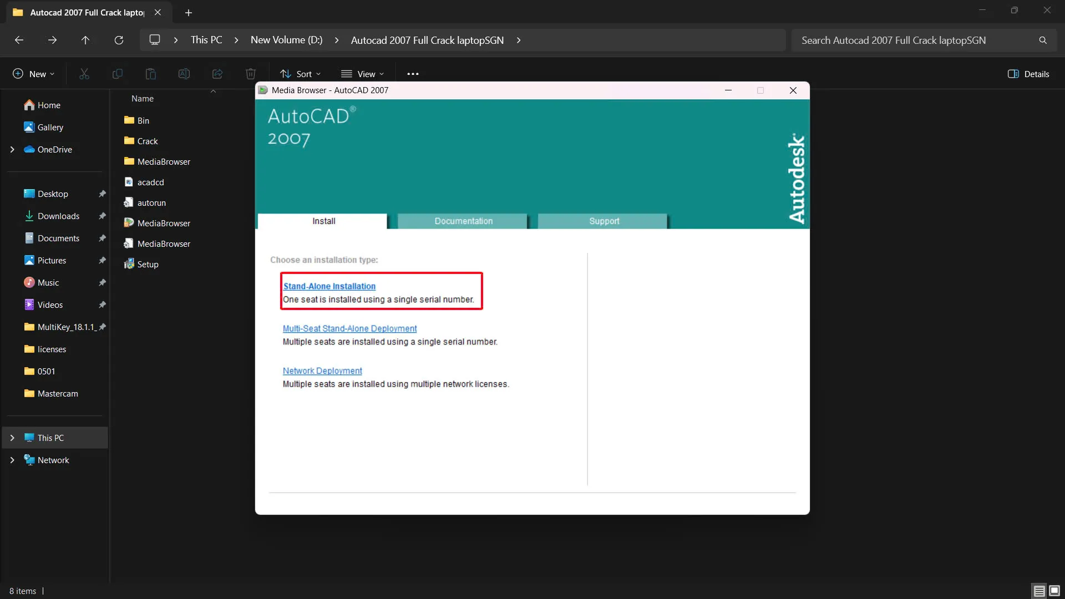The width and height of the screenshot is (1065, 599).
Task: Click the Back navigation arrow
Action: point(19,39)
